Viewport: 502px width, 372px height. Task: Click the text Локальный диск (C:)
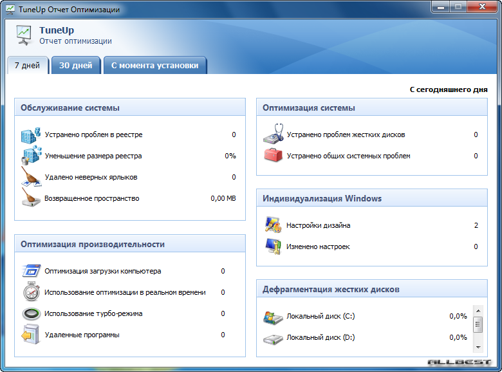321,316
